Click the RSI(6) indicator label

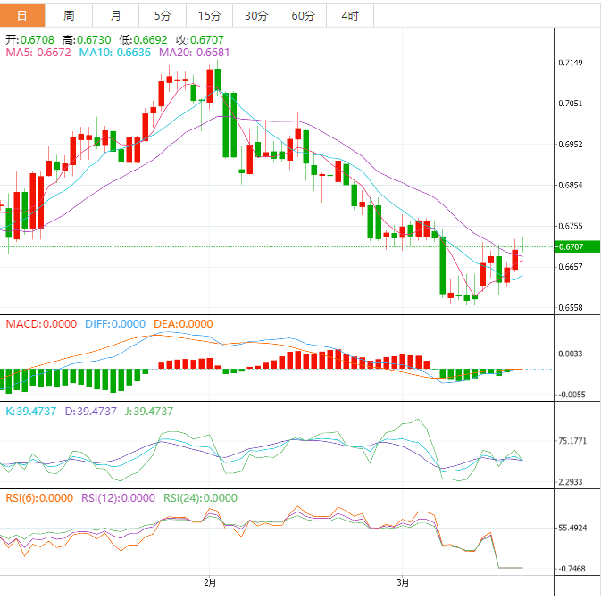(39, 498)
